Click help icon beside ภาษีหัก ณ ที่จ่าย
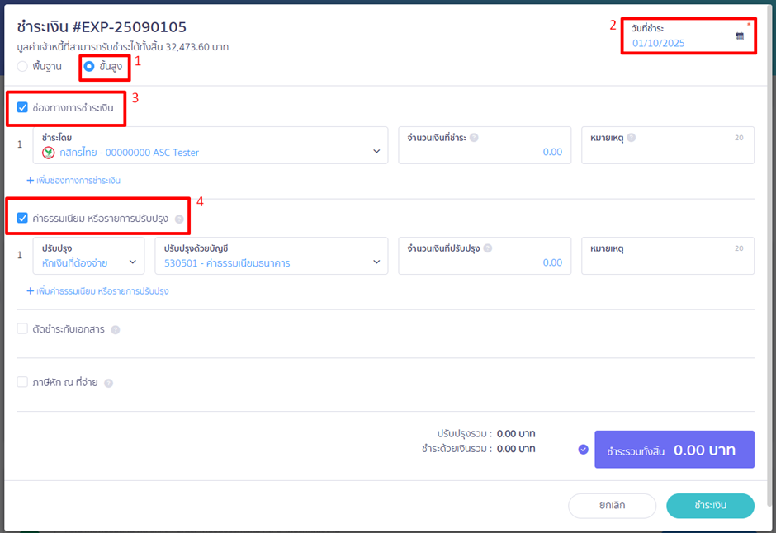This screenshot has height=533, width=776. [x=108, y=384]
